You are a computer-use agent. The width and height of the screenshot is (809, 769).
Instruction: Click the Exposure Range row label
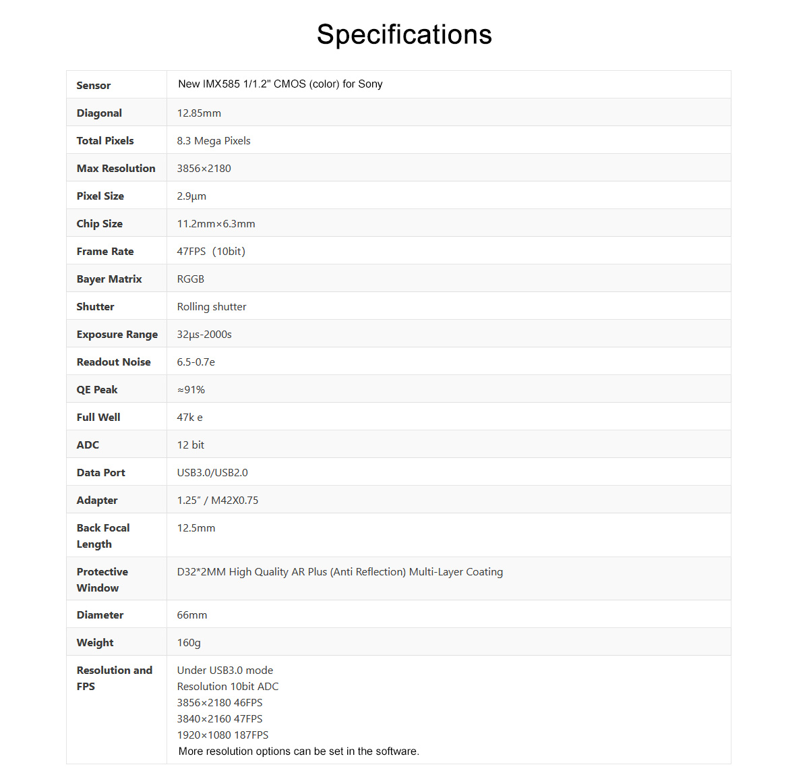tap(117, 335)
